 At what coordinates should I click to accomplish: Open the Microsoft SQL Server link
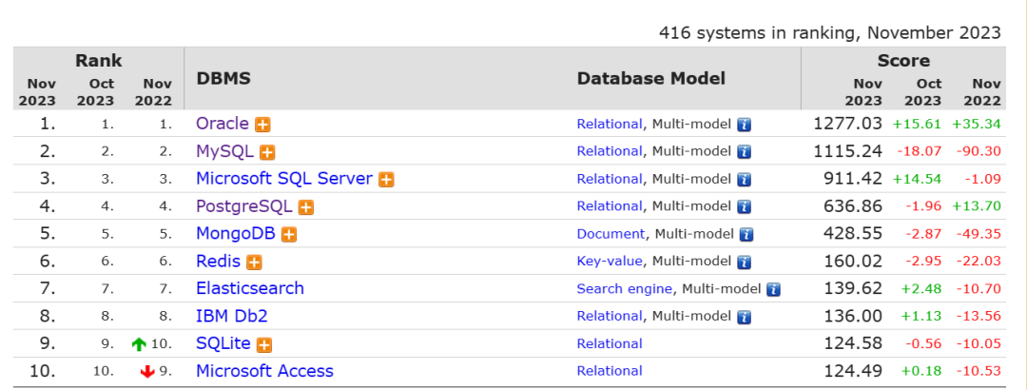pyautogui.click(x=284, y=178)
